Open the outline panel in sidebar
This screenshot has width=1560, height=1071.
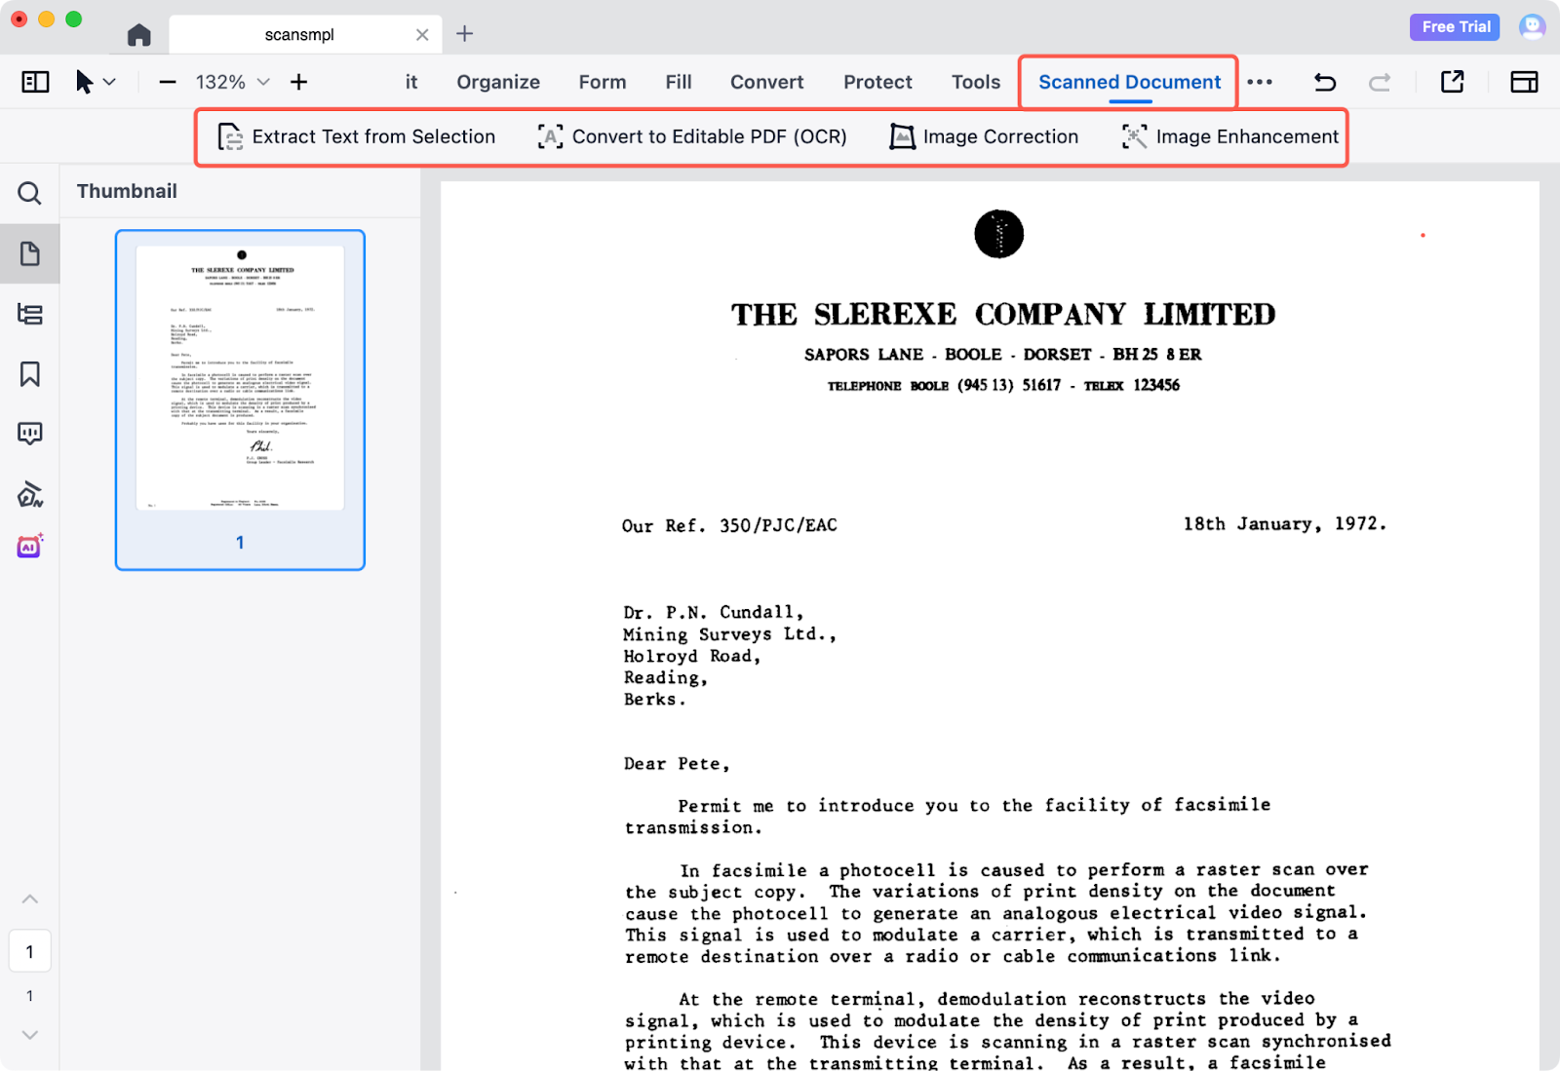coord(29,315)
